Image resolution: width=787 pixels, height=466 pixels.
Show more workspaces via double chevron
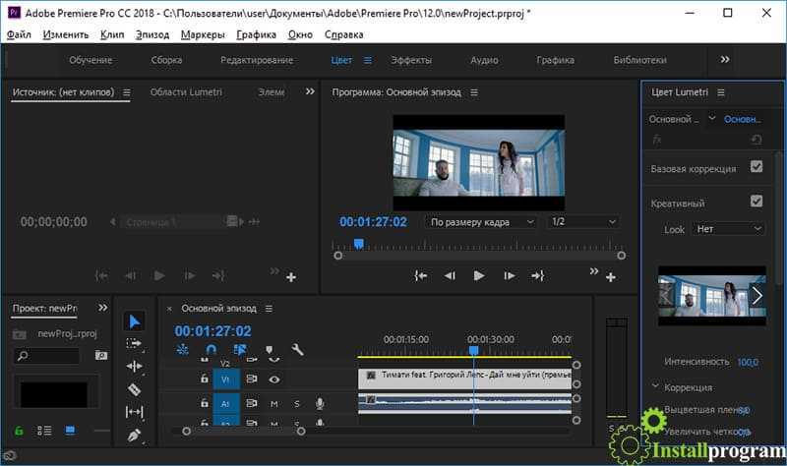(725, 60)
